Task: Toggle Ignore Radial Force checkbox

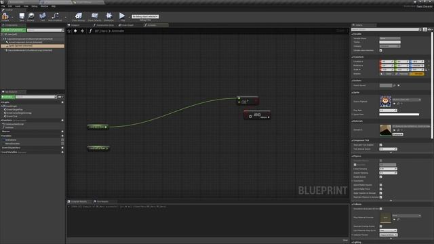Action: [x=381, y=189]
